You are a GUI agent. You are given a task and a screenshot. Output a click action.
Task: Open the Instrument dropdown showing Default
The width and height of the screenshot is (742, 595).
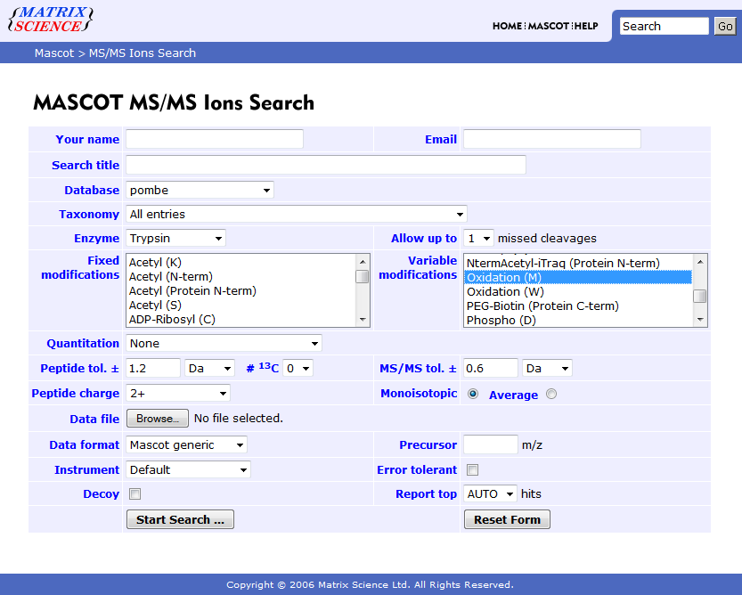188,469
